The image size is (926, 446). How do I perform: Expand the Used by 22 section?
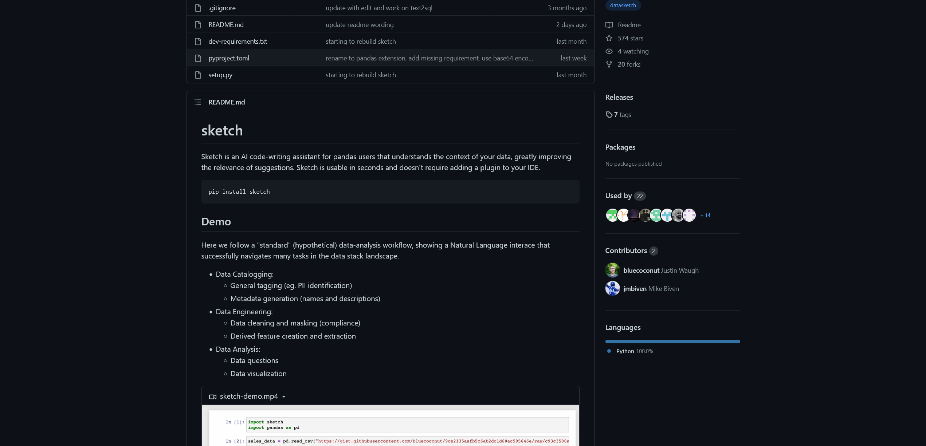(625, 195)
